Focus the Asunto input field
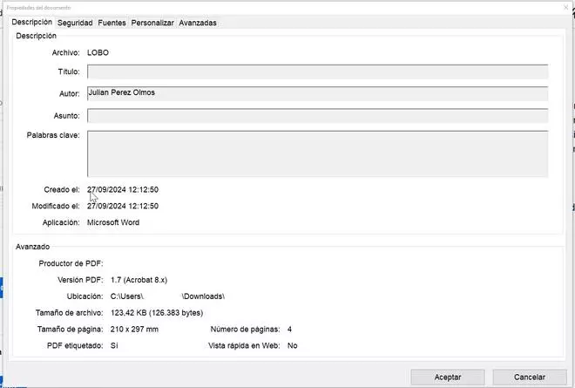Image resolution: width=575 pixels, height=388 pixels. click(317, 115)
